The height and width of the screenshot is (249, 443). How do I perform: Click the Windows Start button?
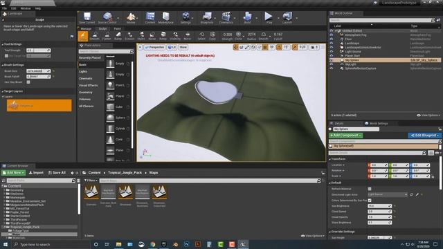point(6,244)
